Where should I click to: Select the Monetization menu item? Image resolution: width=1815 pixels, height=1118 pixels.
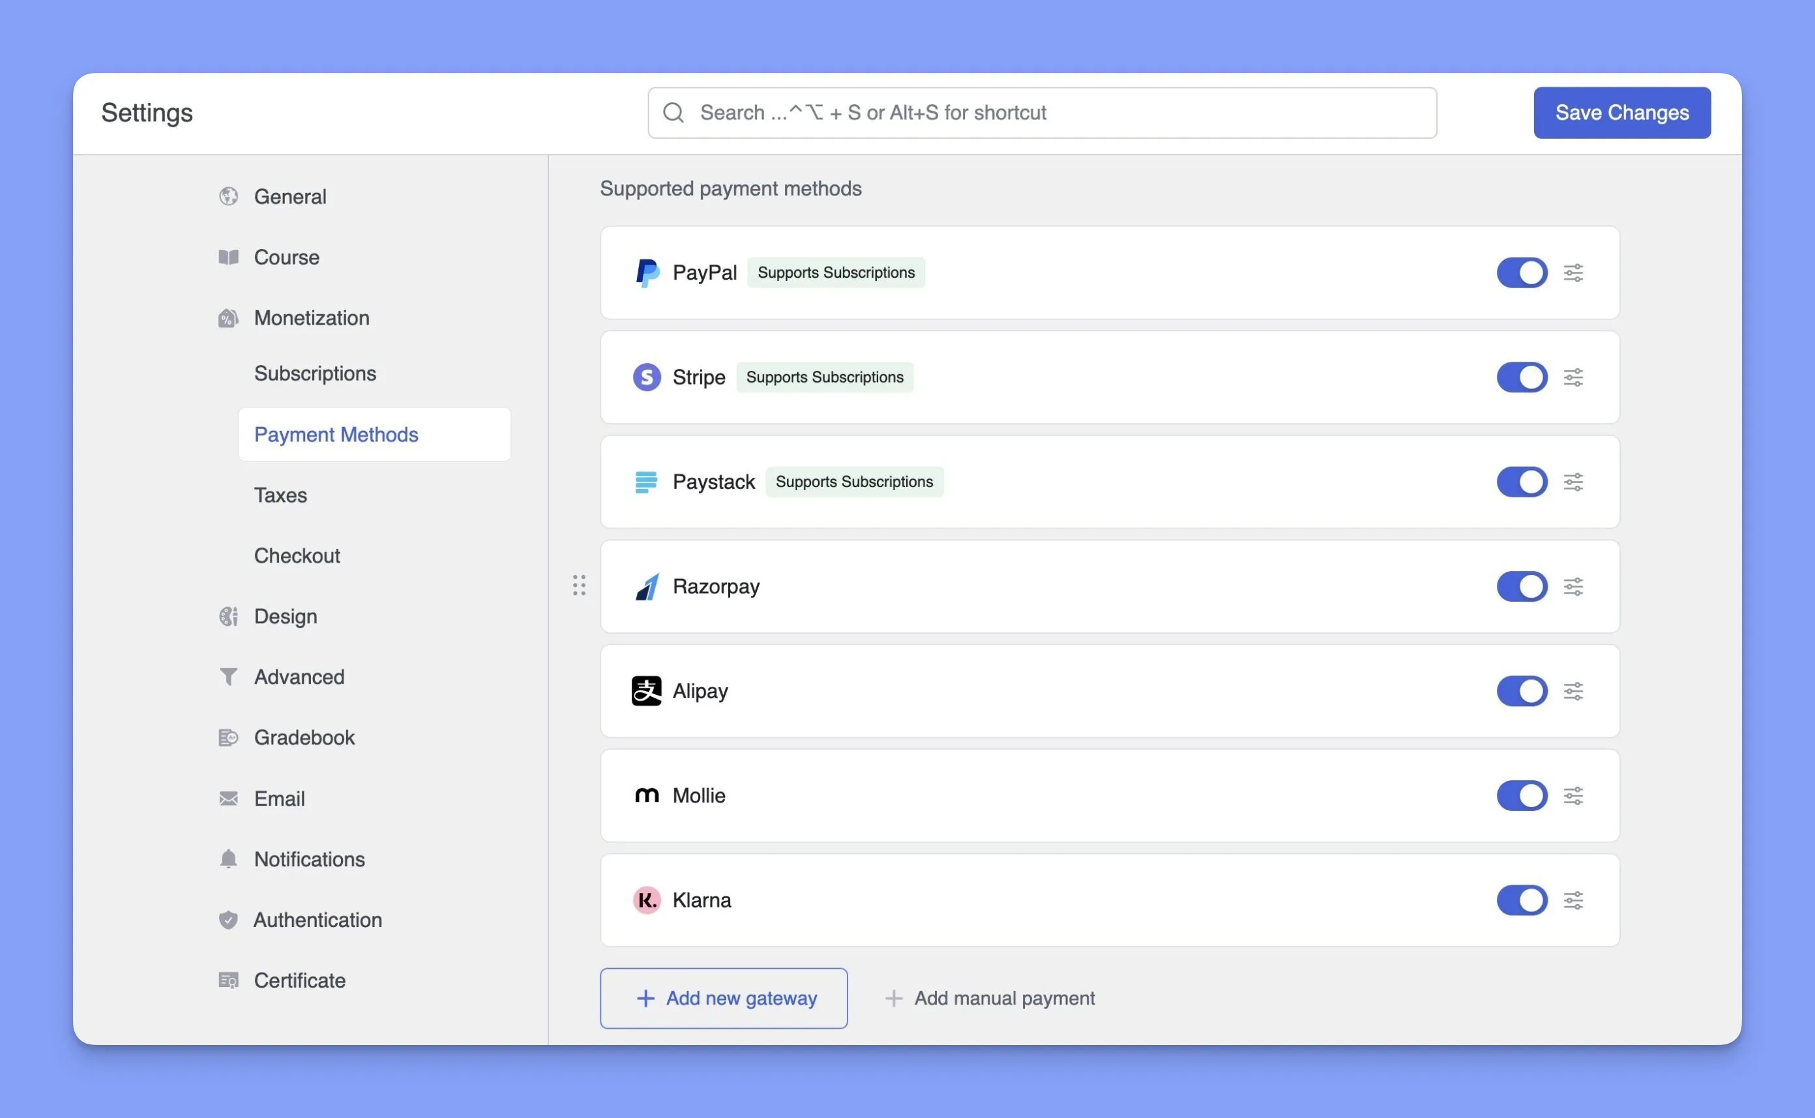tap(312, 318)
